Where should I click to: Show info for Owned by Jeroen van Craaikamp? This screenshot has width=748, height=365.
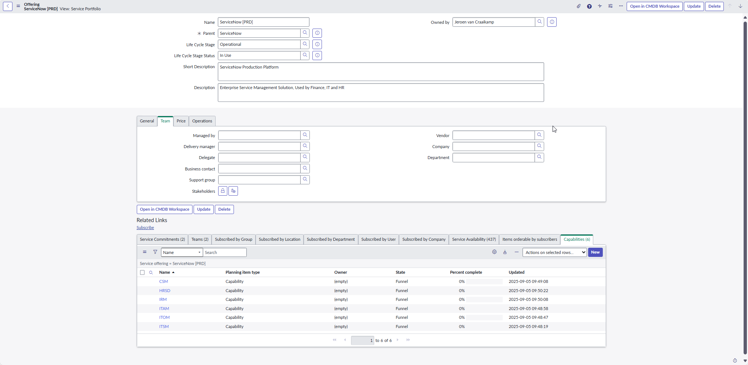[552, 22]
